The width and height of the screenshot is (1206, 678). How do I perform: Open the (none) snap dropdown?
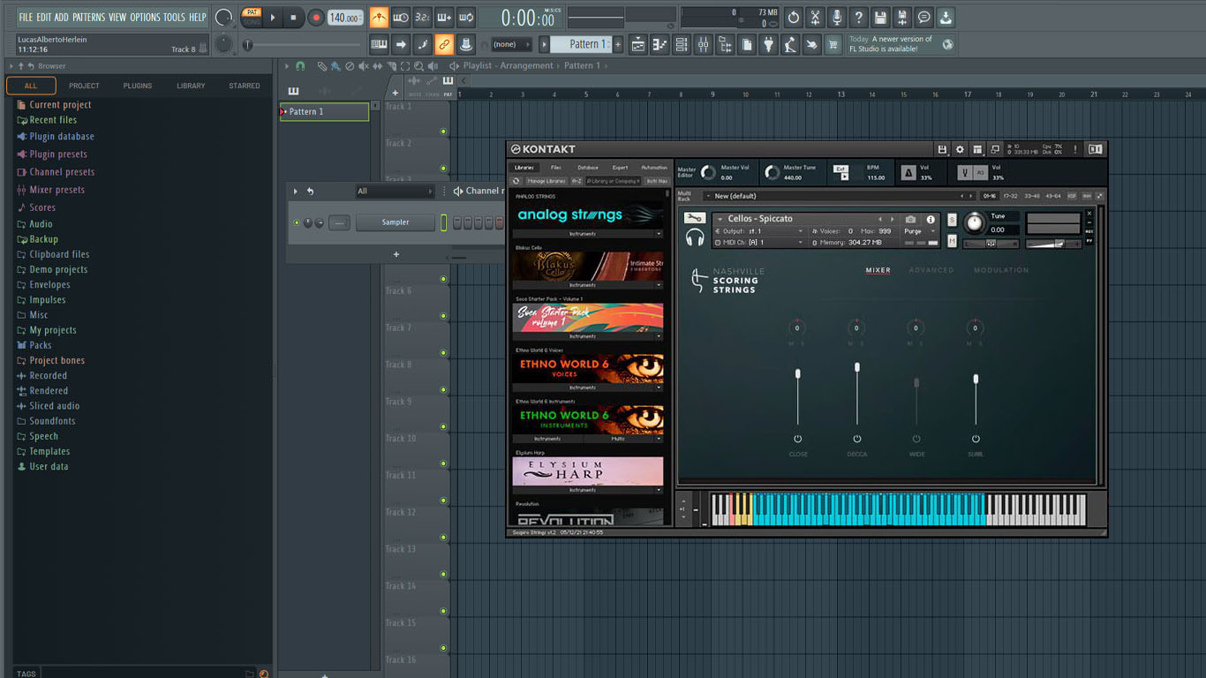pyautogui.click(x=511, y=44)
